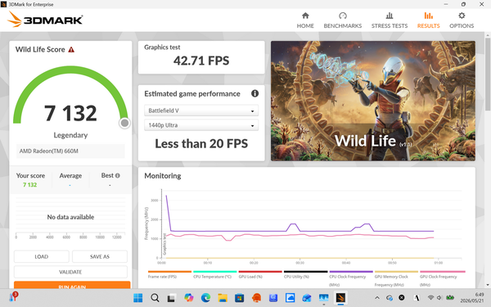Click the Monitoring heading
491x307 pixels.
(163, 176)
